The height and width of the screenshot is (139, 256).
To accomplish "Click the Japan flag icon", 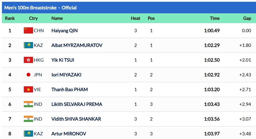I will point(28,75).
